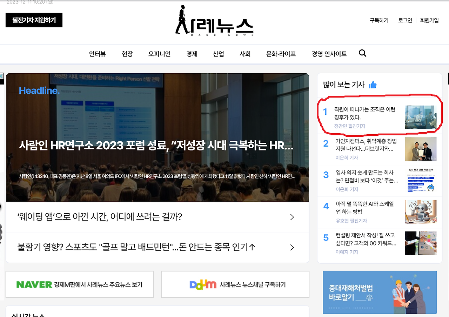Collapse the ad panel on the left edge

tap(2, 76)
